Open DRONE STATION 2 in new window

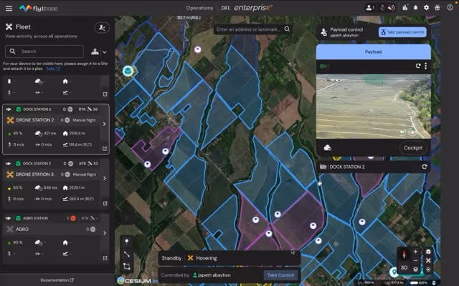[105, 149]
